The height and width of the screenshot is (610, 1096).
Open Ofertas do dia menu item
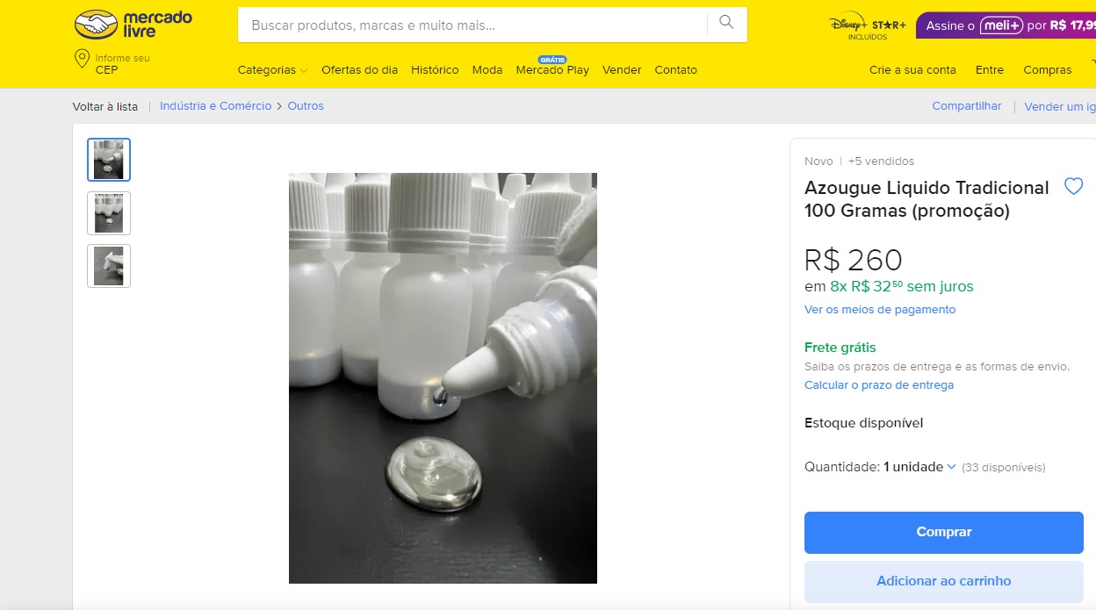359,70
